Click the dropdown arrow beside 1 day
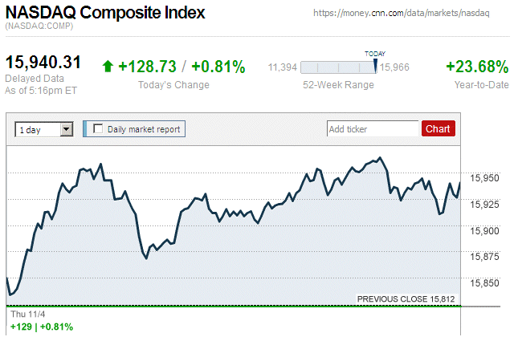This screenshot has height=337, width=514. click(x=66, y=128)
